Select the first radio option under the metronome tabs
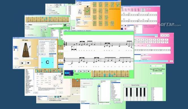 pyautogui.click(x=40, y=43)
